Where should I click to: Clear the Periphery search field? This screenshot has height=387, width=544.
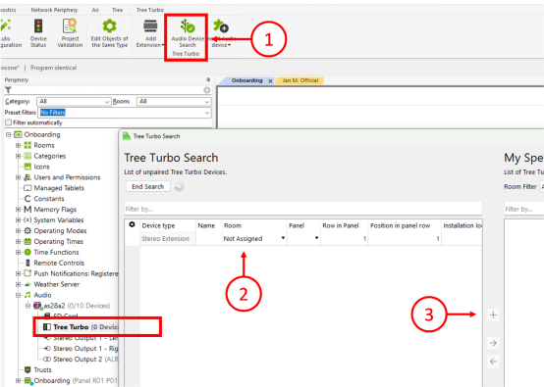[207, 90]
